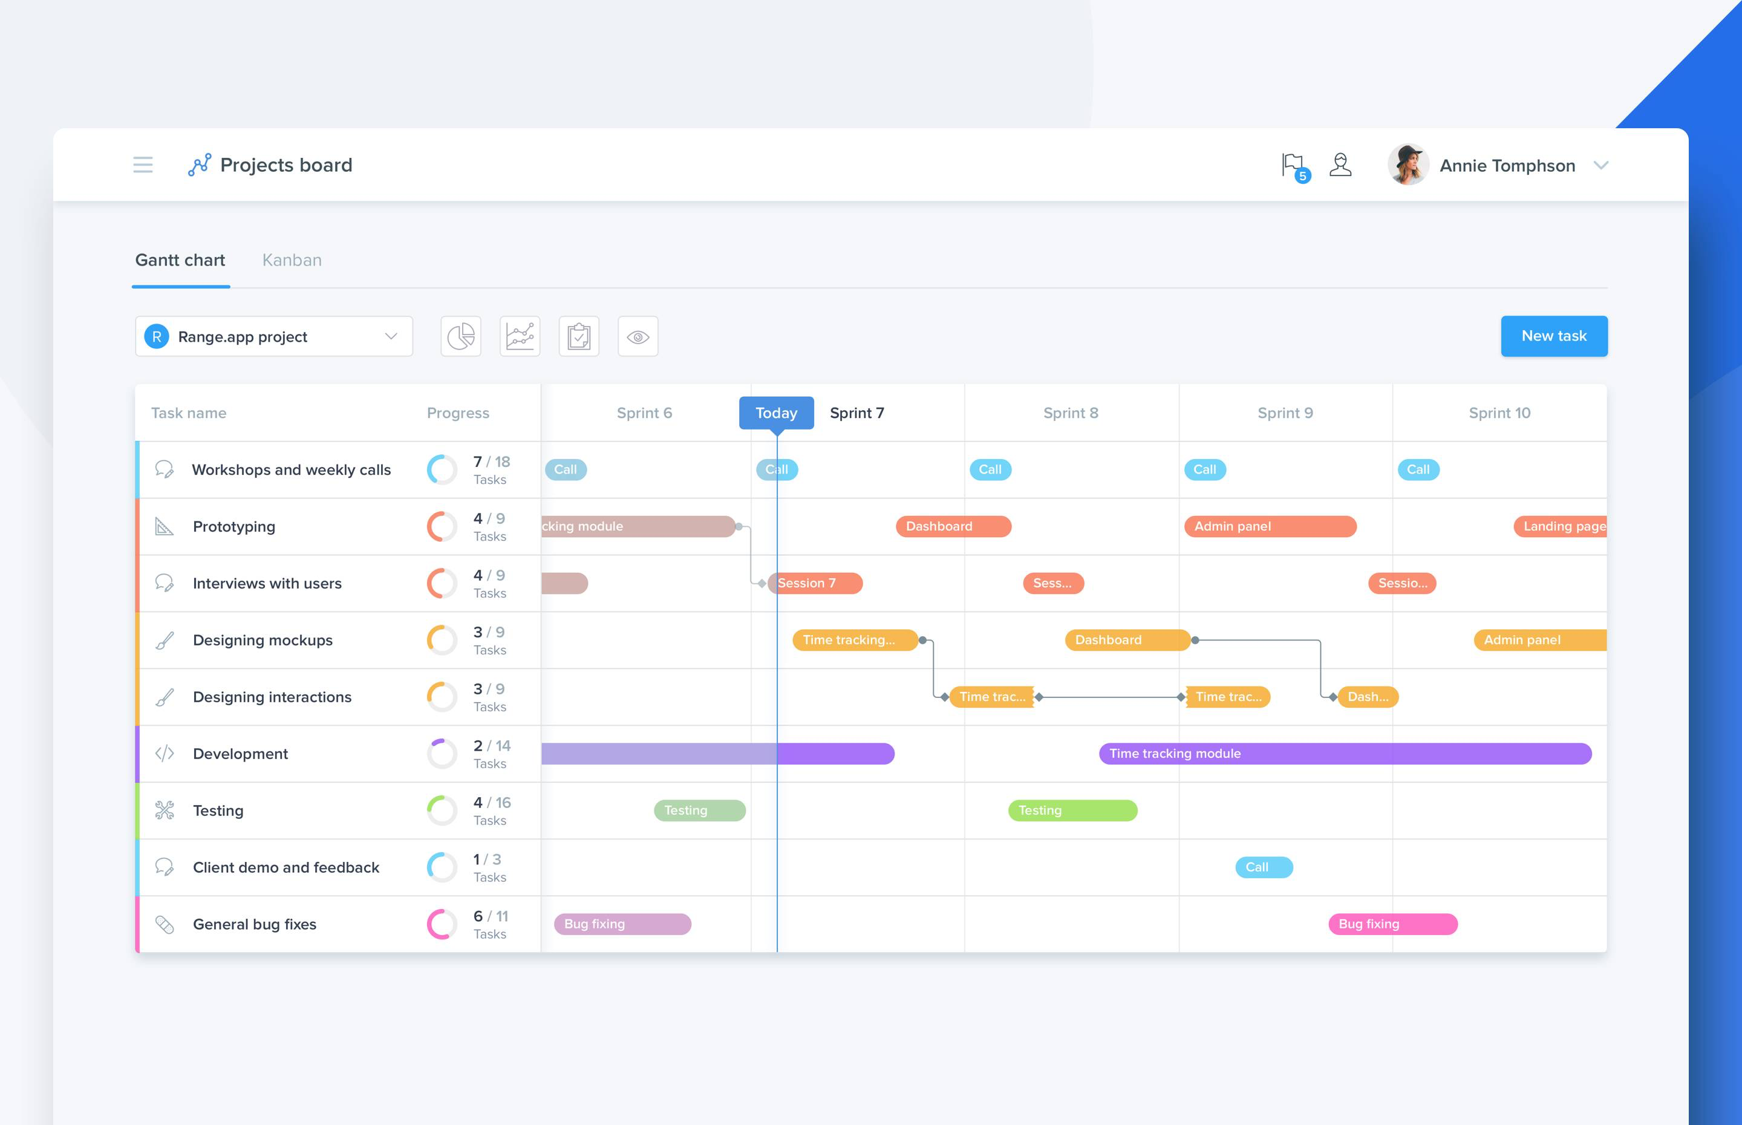1742x1125 pixels.
Task: Click the Today sprint marker
Action: (x=776, y=411)
